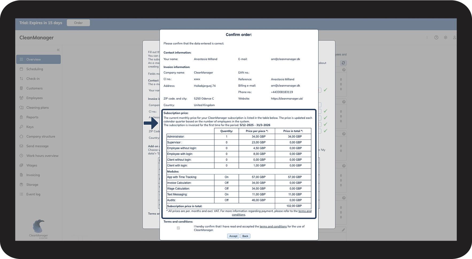Click the Quantity: column header
The width and height of the screenshot is (472, 259).
[x=227, y=131]
